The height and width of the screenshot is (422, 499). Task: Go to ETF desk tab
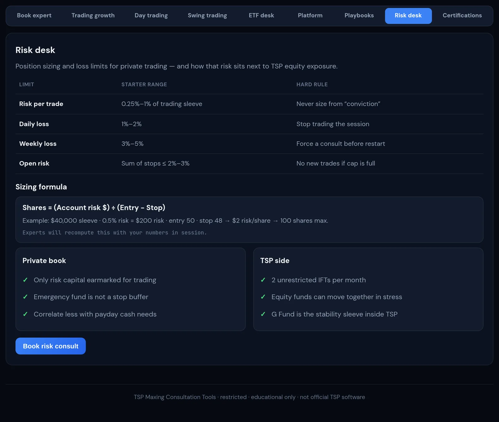pos(261,16)
